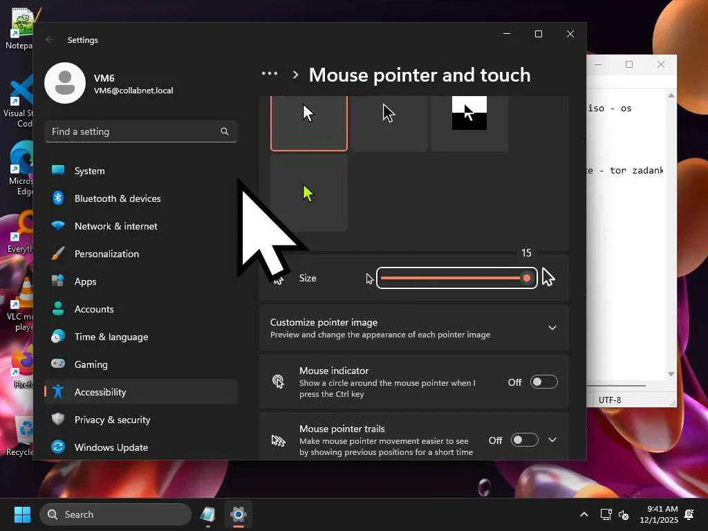Open the notification bell in tray
Screen dimensions: 708x531
pos(689,514)
